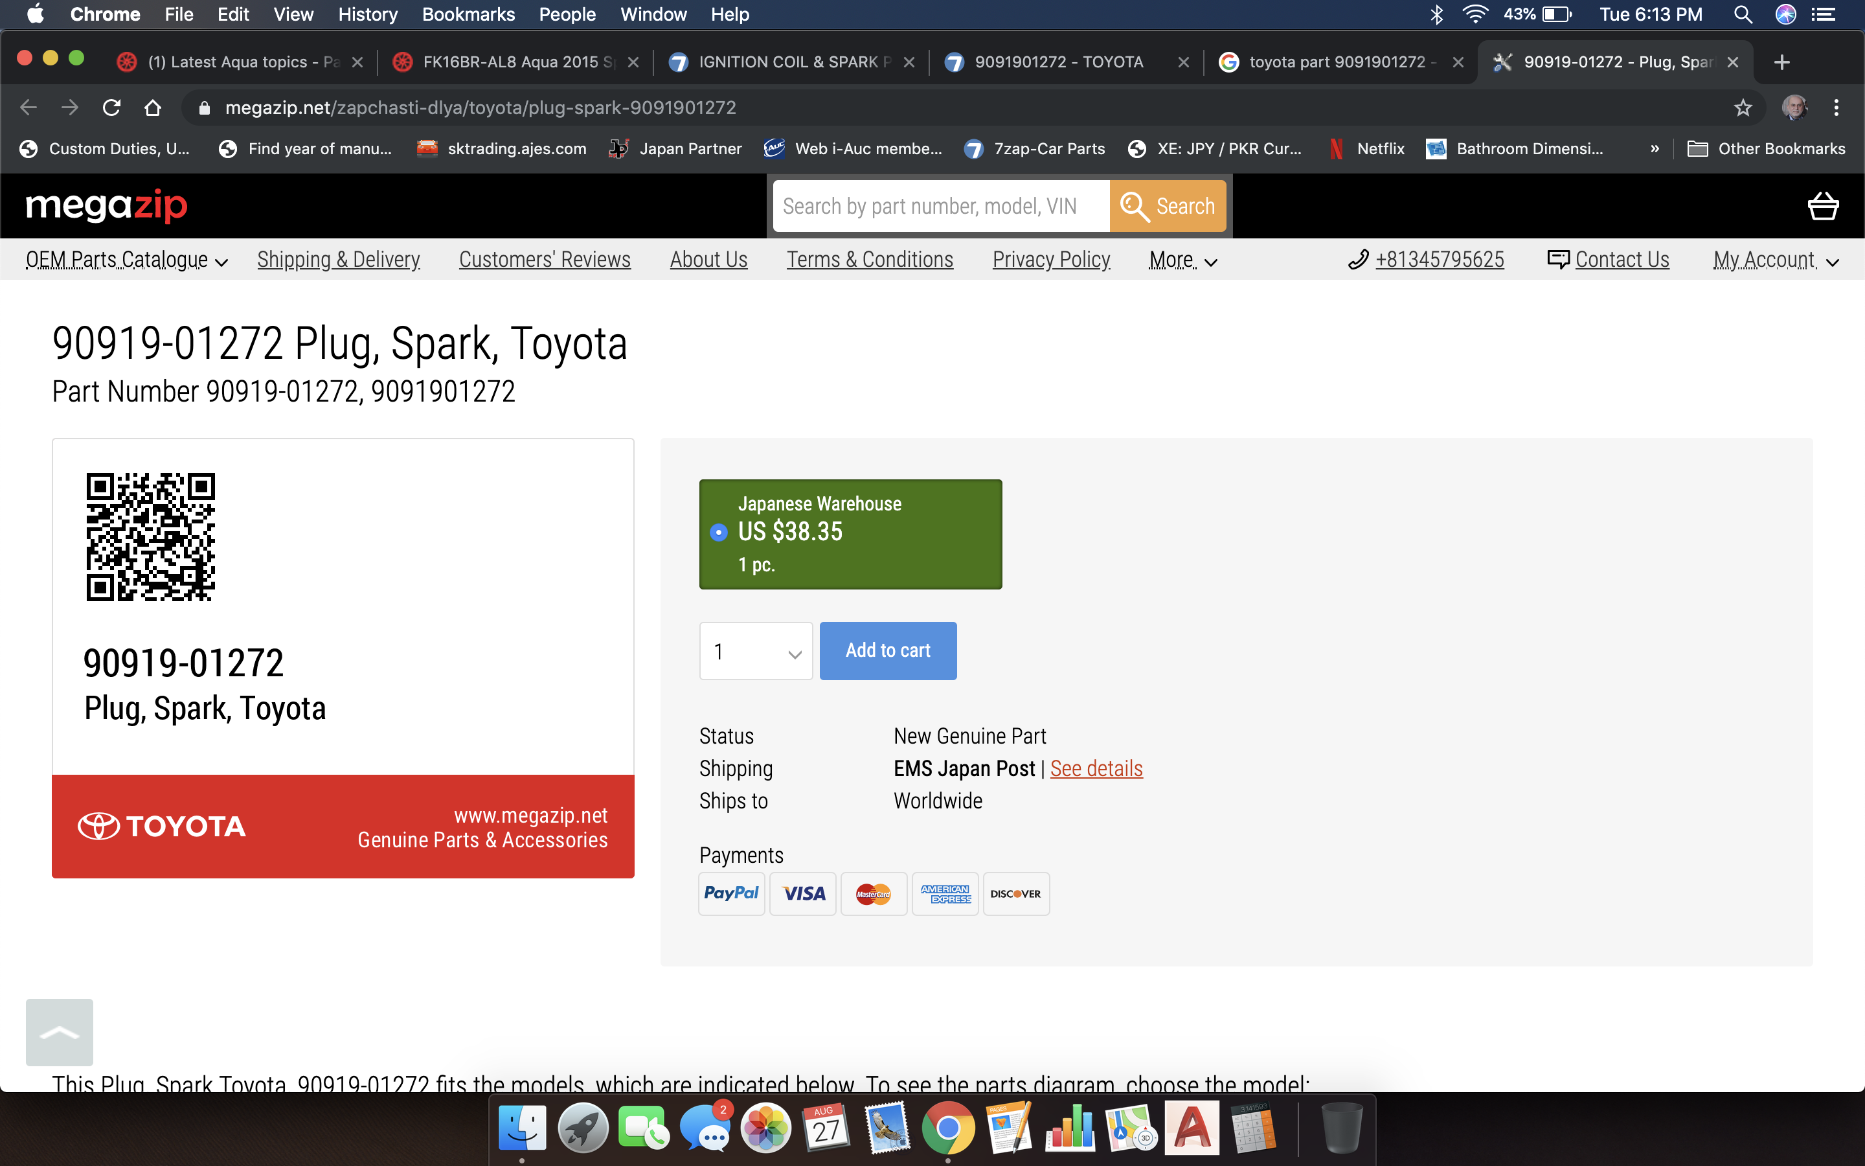Open Launchpad from the Dock

pyautogui.click(x=583, y=1128)
